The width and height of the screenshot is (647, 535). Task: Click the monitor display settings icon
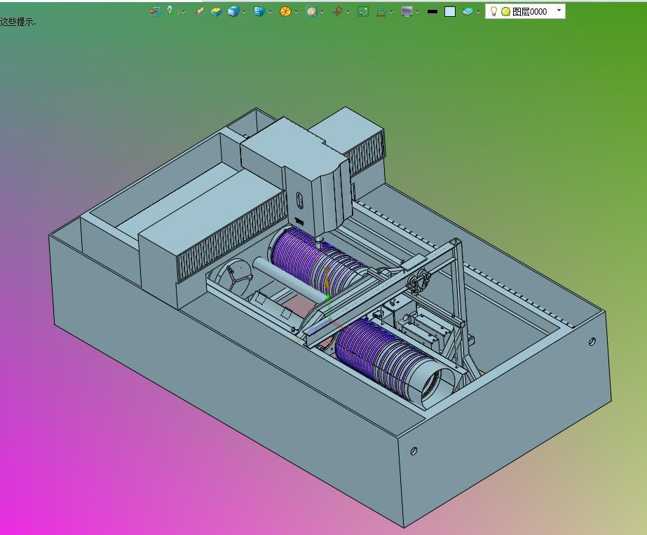click(x=407, y=11)
